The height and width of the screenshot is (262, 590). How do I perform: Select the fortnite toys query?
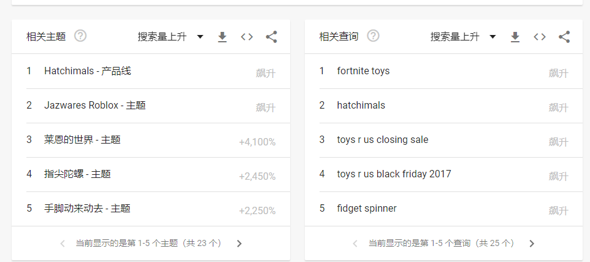(x=363, y=71)
